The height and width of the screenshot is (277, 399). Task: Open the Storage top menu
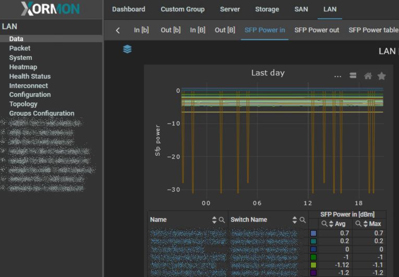pos(267,9)
